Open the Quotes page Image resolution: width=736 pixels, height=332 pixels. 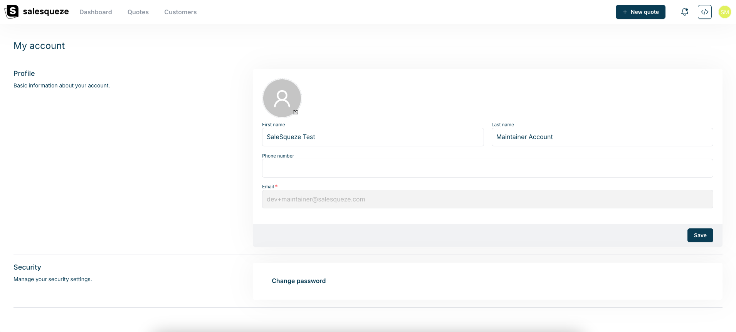[138, 12]
